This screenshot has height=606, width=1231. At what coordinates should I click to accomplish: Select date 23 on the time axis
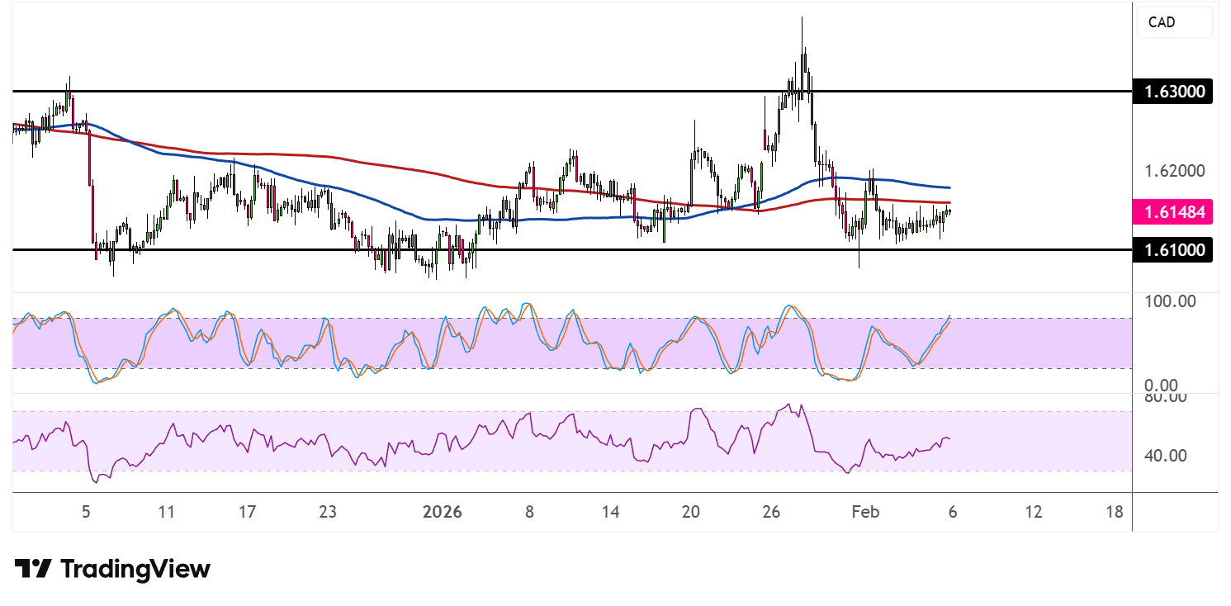point(328,512)
